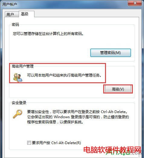Switch to the 用户 tab
Image resolution: width=144 pixels, height=158 pixels.
click(10, 14)
